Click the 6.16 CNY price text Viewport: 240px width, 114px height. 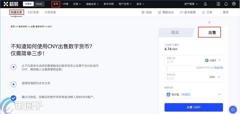pos(171,49)
